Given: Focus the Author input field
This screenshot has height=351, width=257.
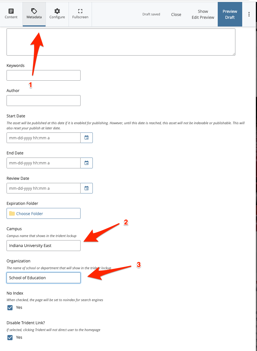Looking at the screenshot, I should pyautogui.click(x=44, y=101).
